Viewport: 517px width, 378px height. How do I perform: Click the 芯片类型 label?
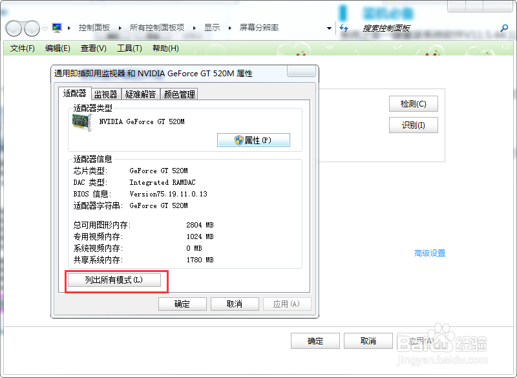point(90,171)
